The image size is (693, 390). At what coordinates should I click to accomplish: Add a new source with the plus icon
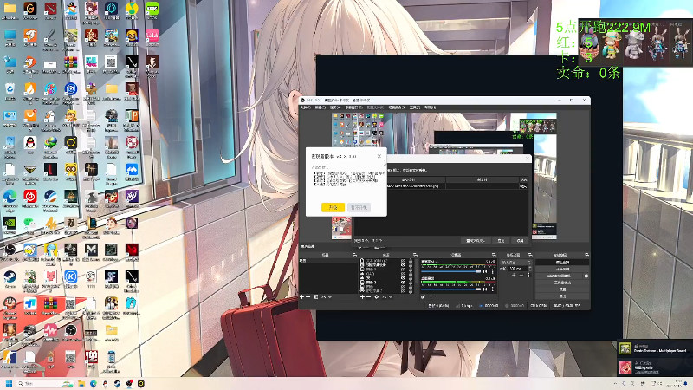pyautogui.click(x=362, y=296)
